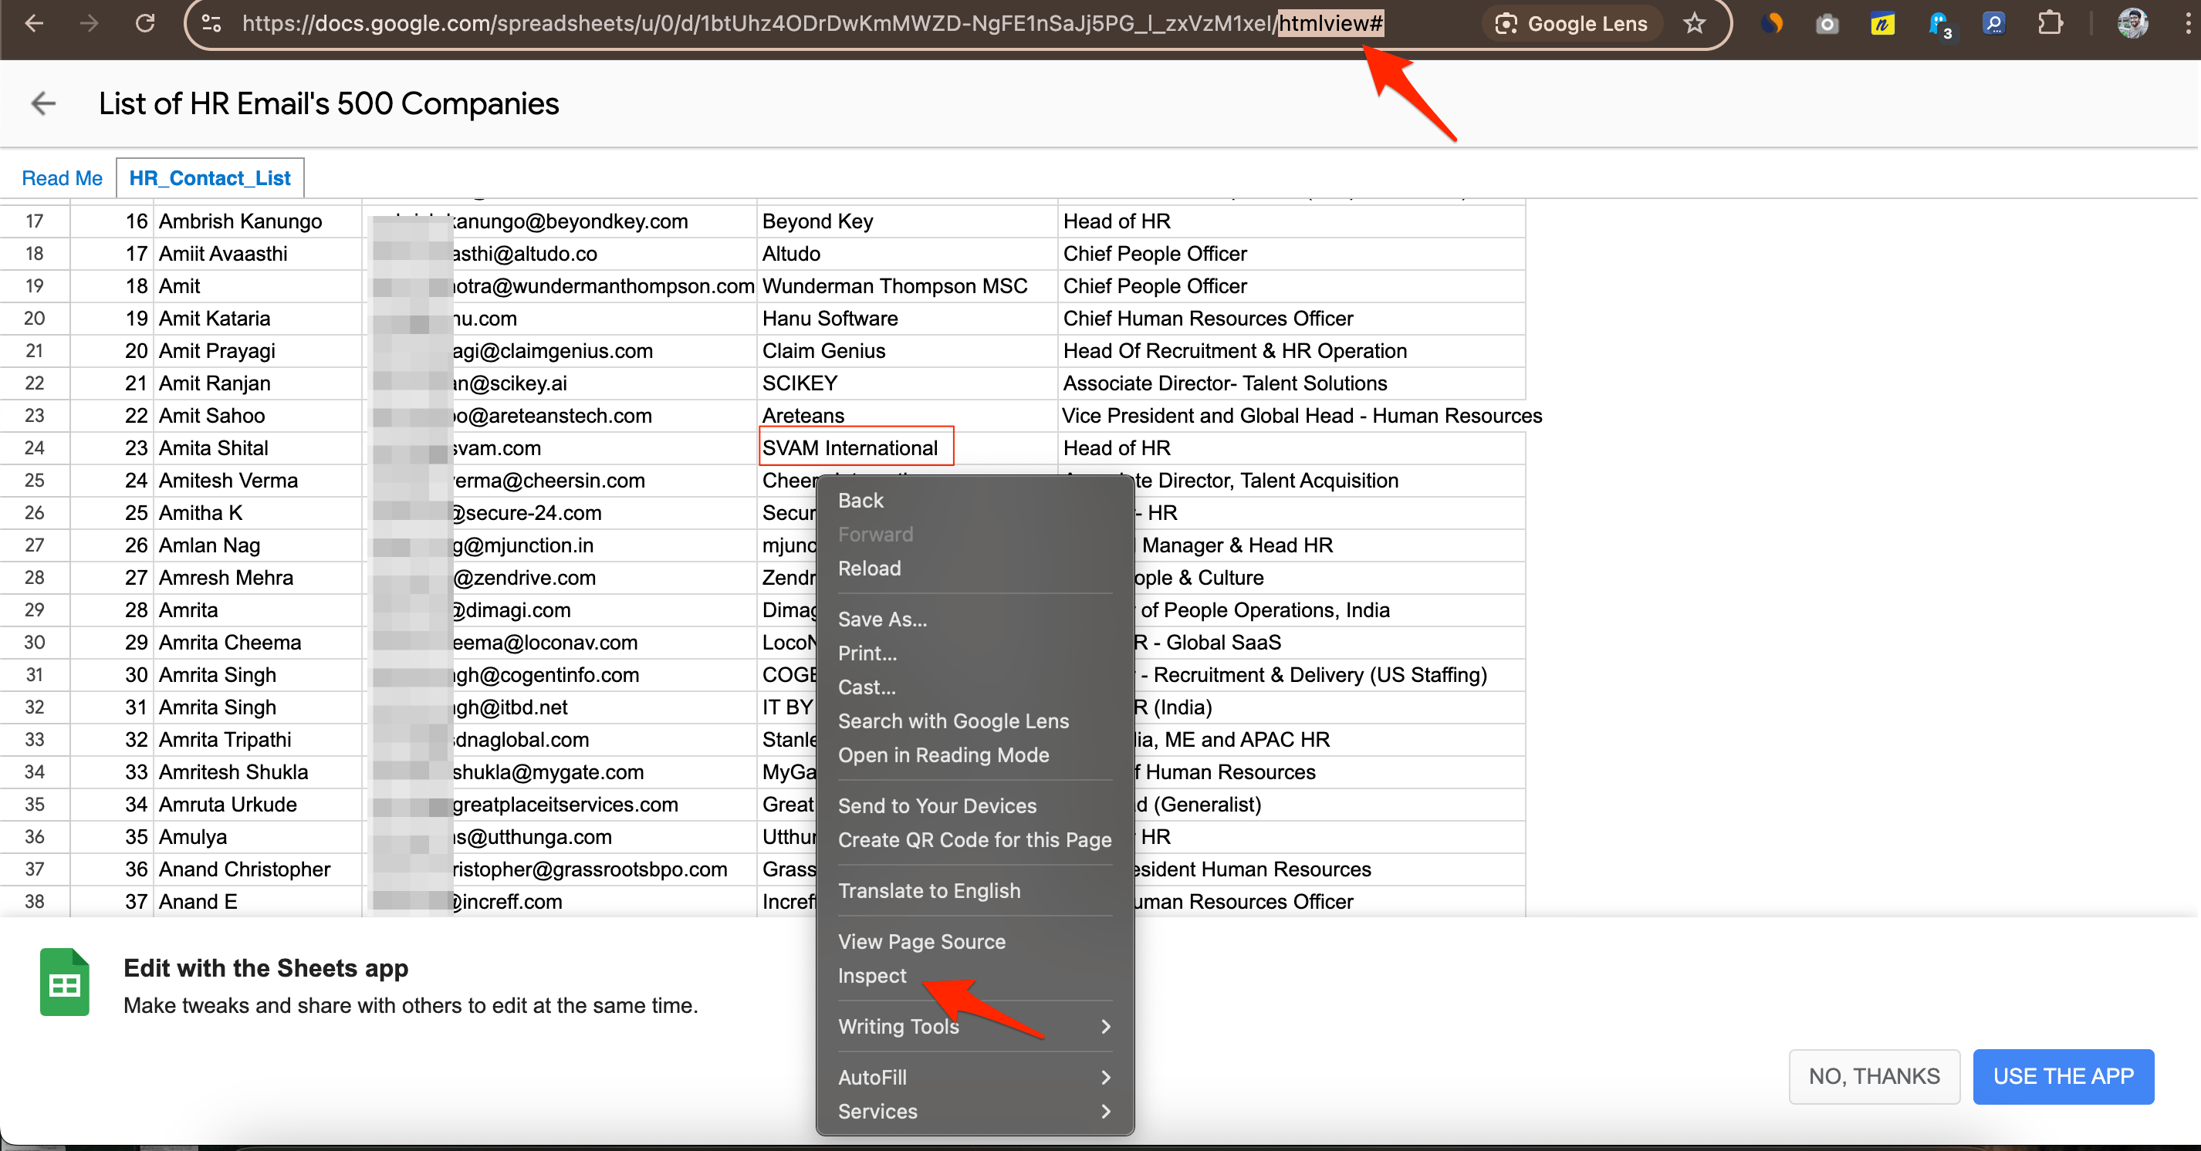Click Inspect in the context menu

tap(872, 977)
